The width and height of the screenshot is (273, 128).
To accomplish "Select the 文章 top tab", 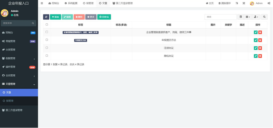I will click(103, 3).
